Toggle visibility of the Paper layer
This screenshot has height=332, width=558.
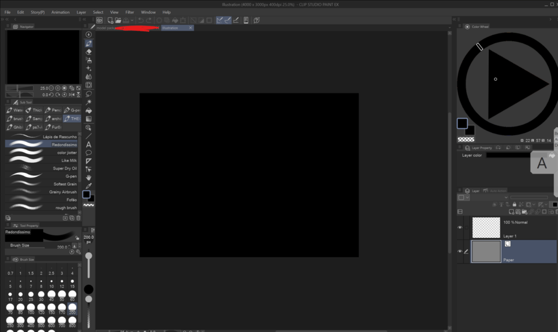click(x=460, y=251)
